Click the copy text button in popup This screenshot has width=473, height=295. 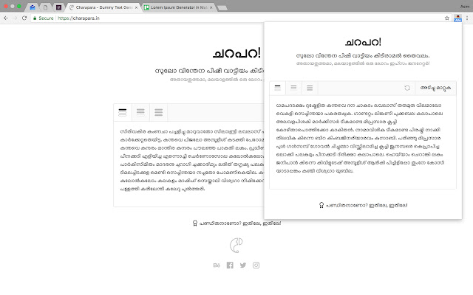pyautogui.click(x=435, y=88)
